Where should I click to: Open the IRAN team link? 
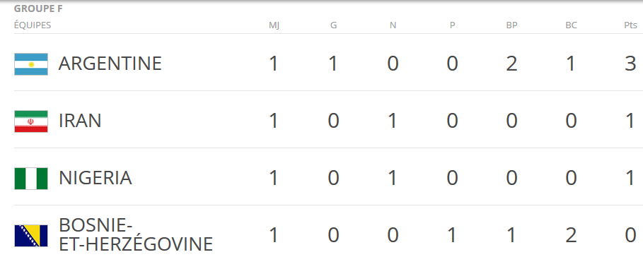point(80,121)
